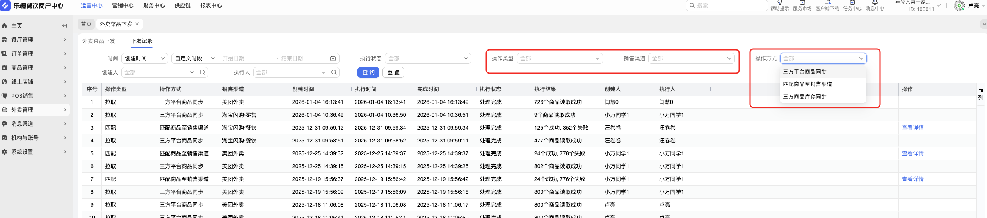Open the 帮助提示 lightbulb icon
This screenshot has width=987, height=218.
pyautogui.click(x=779, y=2)
